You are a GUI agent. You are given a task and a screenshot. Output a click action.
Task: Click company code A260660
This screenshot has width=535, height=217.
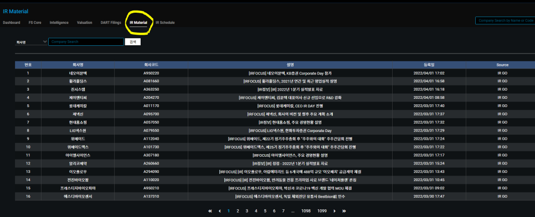point(151,163)
